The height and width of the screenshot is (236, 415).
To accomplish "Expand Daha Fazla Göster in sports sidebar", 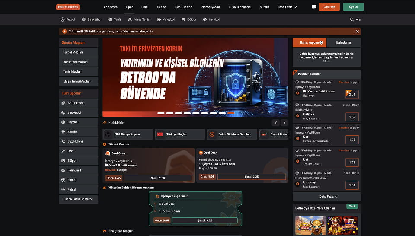I will click(78, 199).
